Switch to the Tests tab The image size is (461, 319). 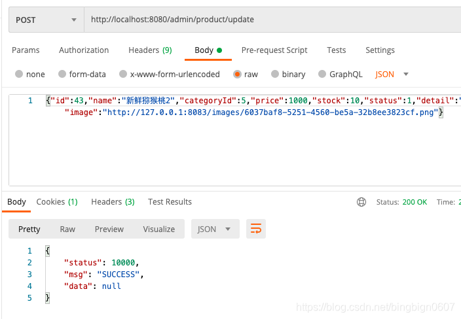pos(337,50)
